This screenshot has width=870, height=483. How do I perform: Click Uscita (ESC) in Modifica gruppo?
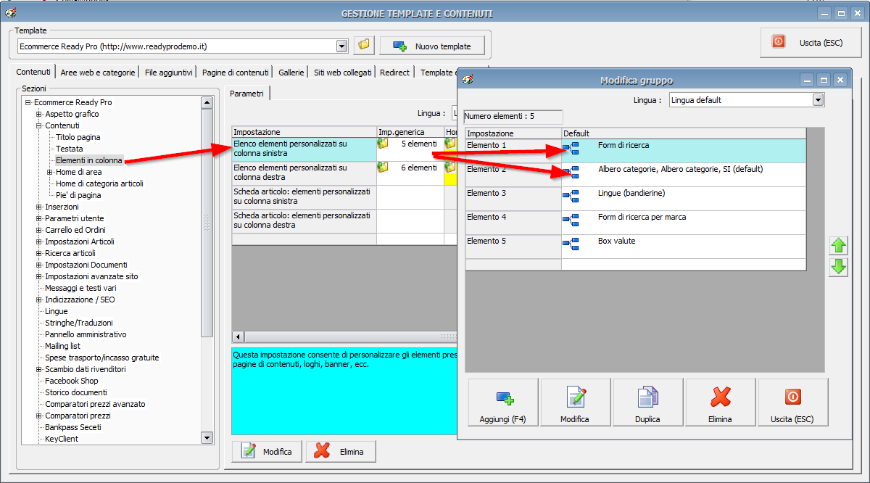792,402
